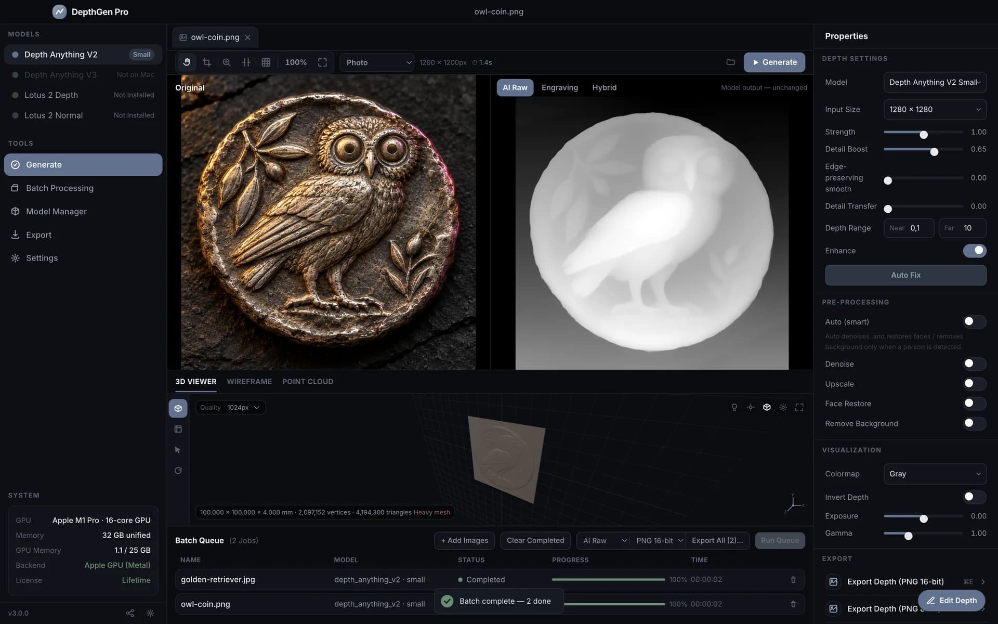Viewport: 998px width, 624px height.
Task: Close the owl-coin.png tab
Action: tap(248, 37)
